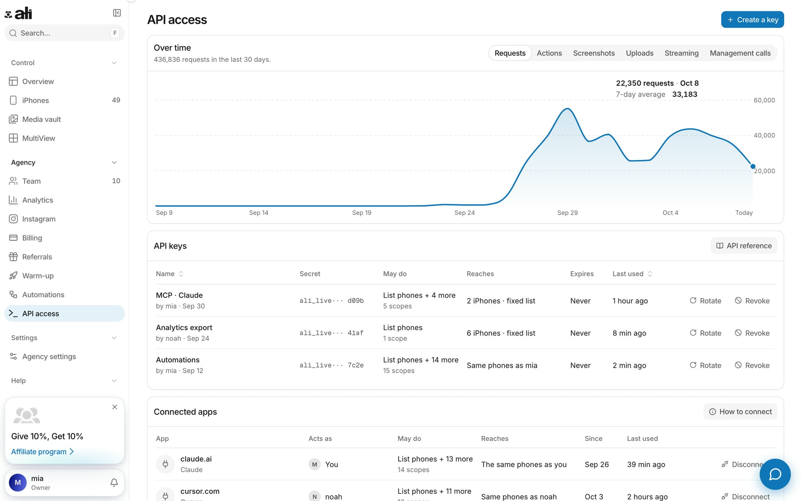
Task: Switch chart to Screenshots tab
Action: (x=594, y=53)
